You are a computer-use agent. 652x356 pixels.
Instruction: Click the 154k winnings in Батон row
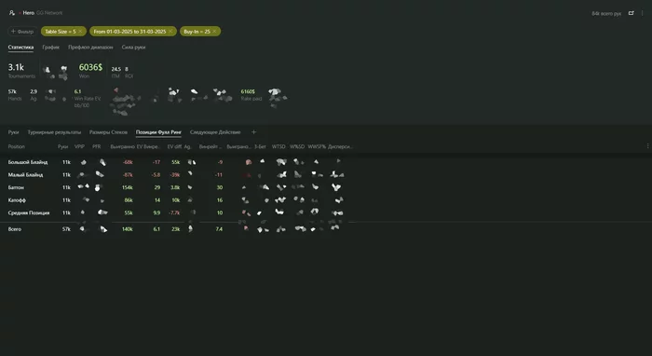click(128, 187)
